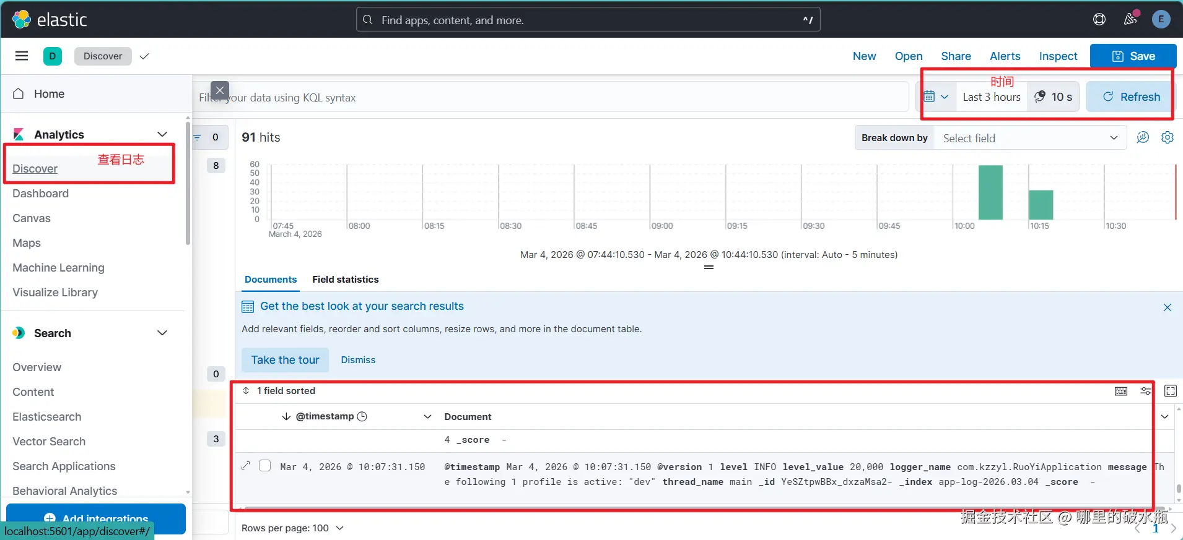Screen dimensions: 1183x540
Task: Open Search Applications in sidebar
Action: [64, 466]
